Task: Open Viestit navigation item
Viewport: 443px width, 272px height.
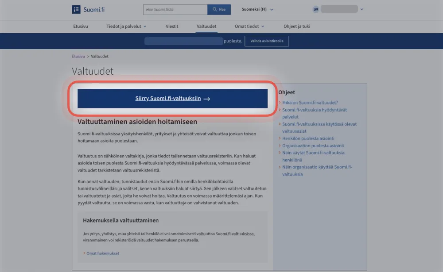Action: (x=172, y=26)
